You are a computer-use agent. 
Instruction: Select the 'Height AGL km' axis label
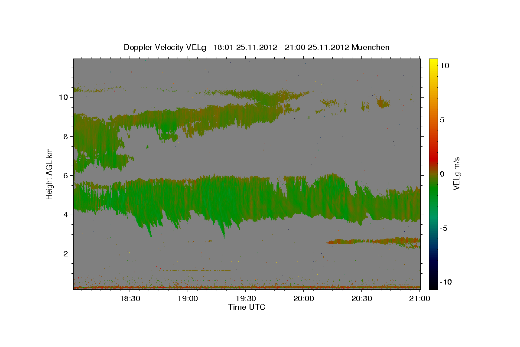click(x=50, y=173)
